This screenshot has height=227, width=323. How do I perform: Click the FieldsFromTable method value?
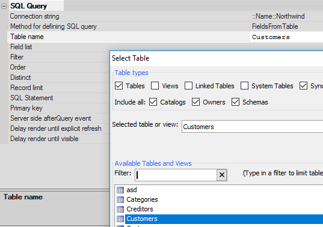point(275,26)
